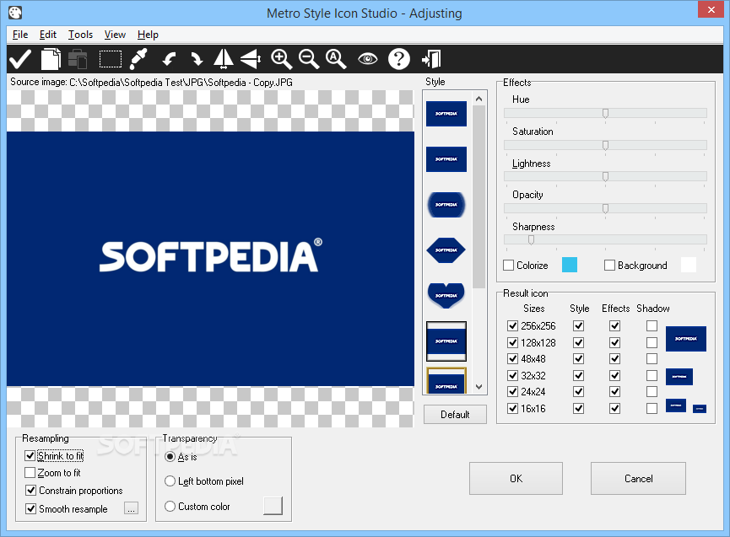Image resolution: width=730 pixels, height=537 pixels.
Task: Enable Shadow checkbox for 256x256 row
Action: (x=652, y=325)
